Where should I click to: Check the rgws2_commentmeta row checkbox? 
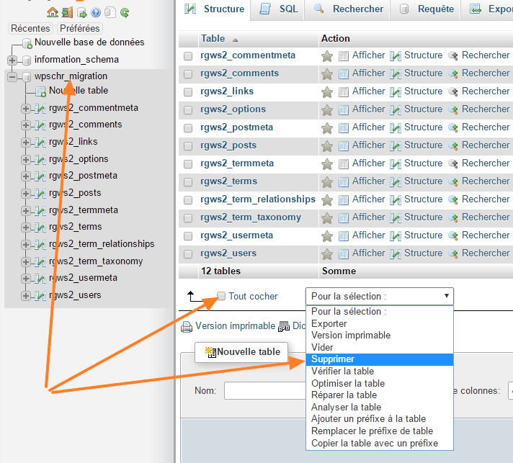point(188,56)
